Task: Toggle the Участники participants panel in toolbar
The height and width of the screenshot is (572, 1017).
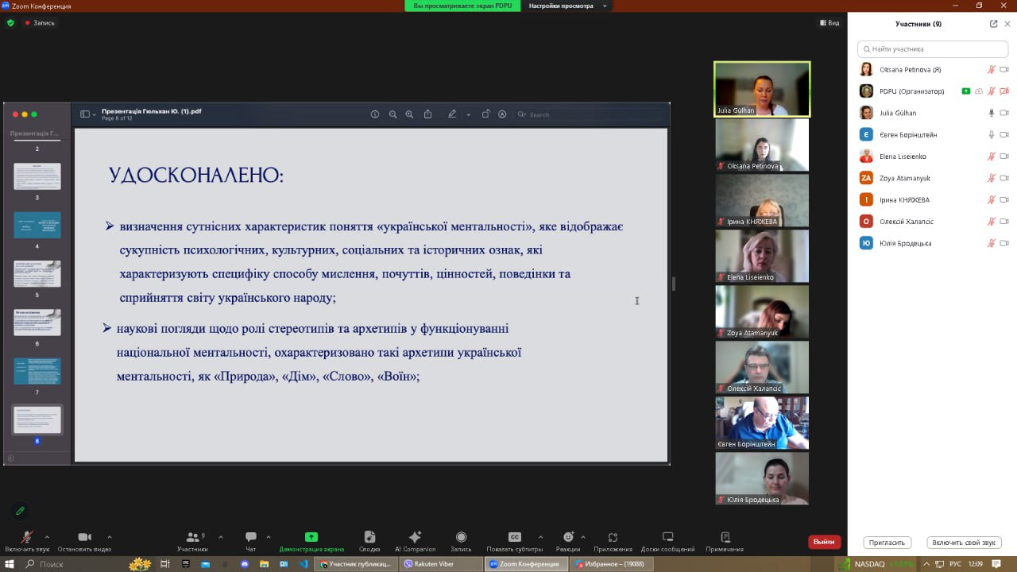Action: (192, 541)
